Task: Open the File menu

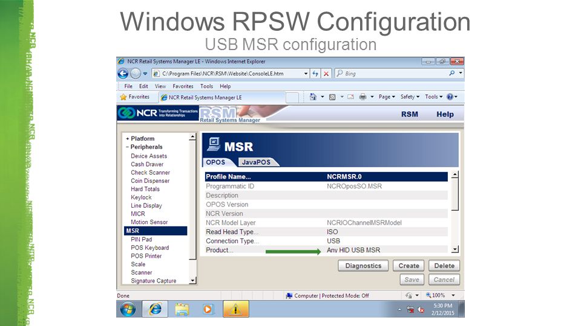Action: (128, 86)
